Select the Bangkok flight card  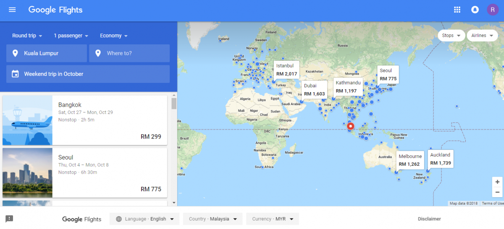point(85,120)
